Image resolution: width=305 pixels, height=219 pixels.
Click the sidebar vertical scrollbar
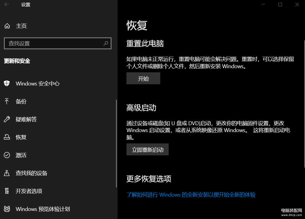click(116, 144)
